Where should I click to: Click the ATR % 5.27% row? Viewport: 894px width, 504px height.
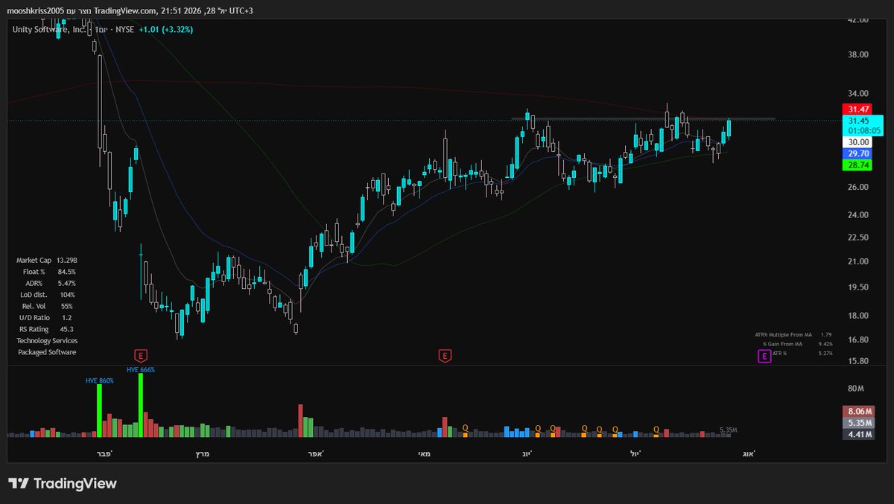point(804,354)
